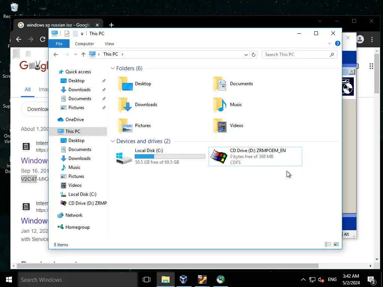The width and height of the screenshot is (383, 287).
Task: Expand the ribbon with the chevron
Action: tap(329, 43)
